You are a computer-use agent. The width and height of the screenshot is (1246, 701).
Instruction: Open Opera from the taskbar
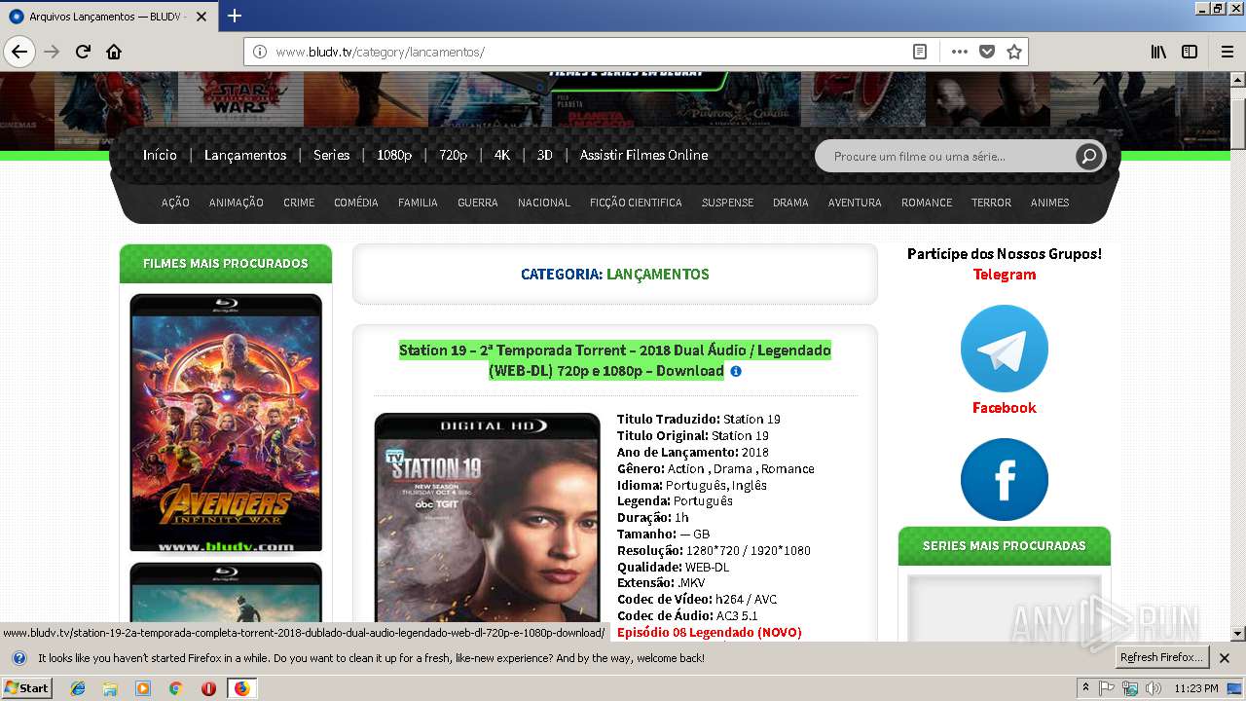click(208, 688)
